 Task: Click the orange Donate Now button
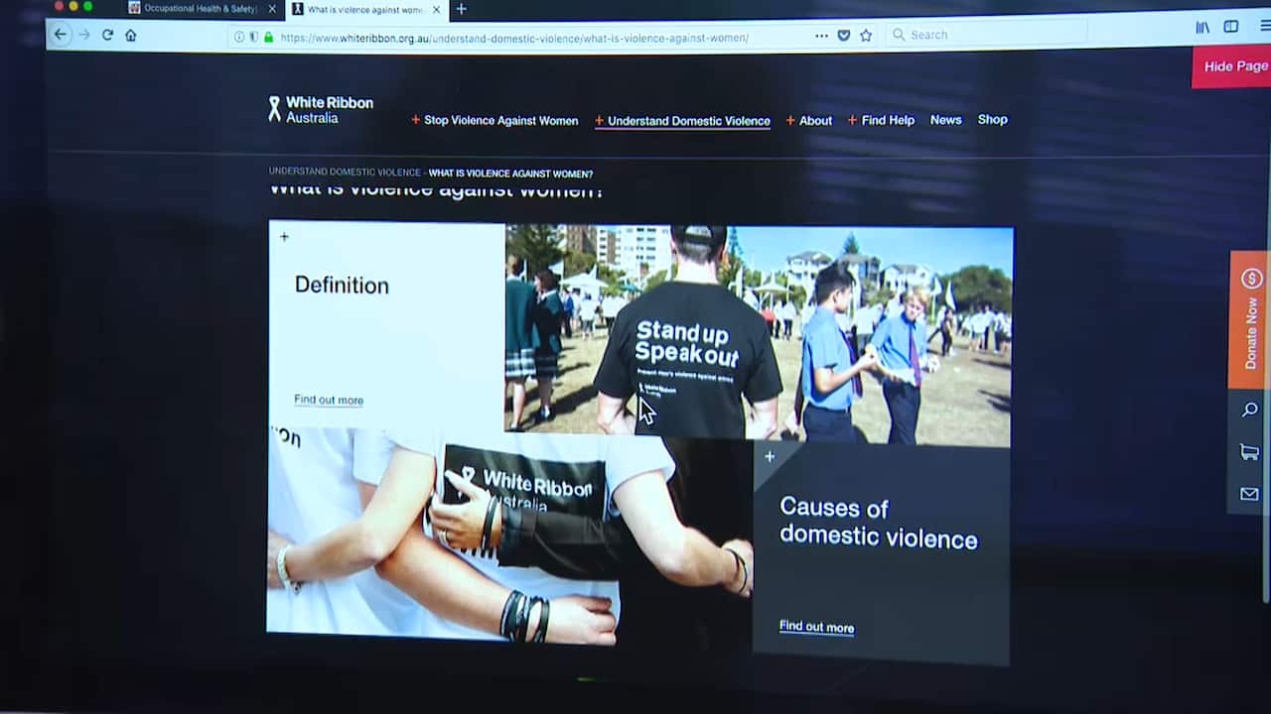coord(1250,320)
